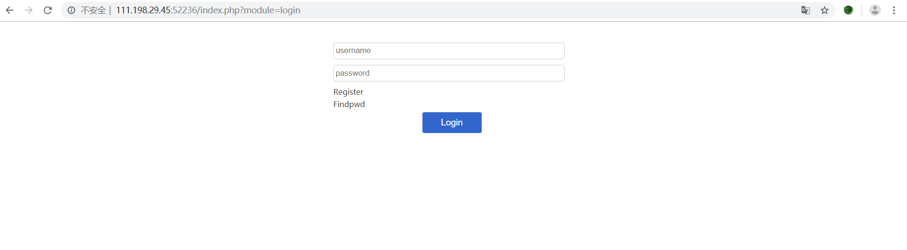Click the 111.198.29.45 host in the URL
907x250 pixels.
click(x=143, y=10)
